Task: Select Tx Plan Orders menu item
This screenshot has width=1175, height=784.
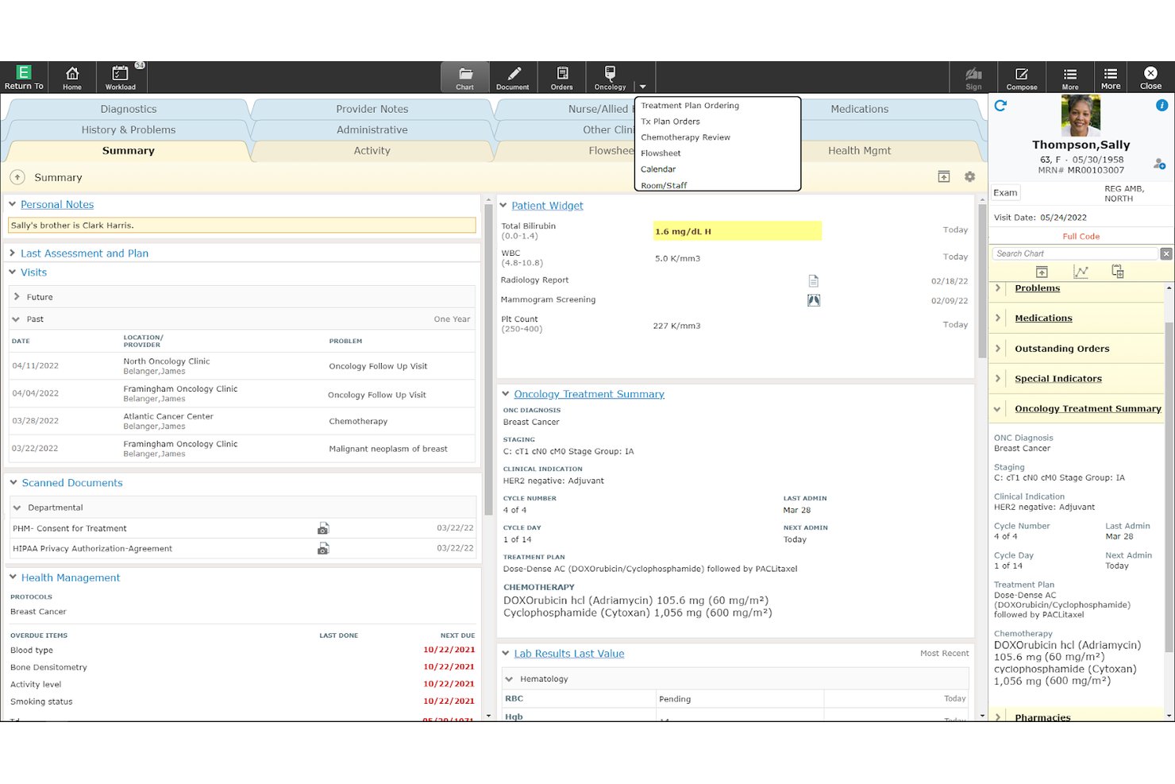Action: click(670, 122)
